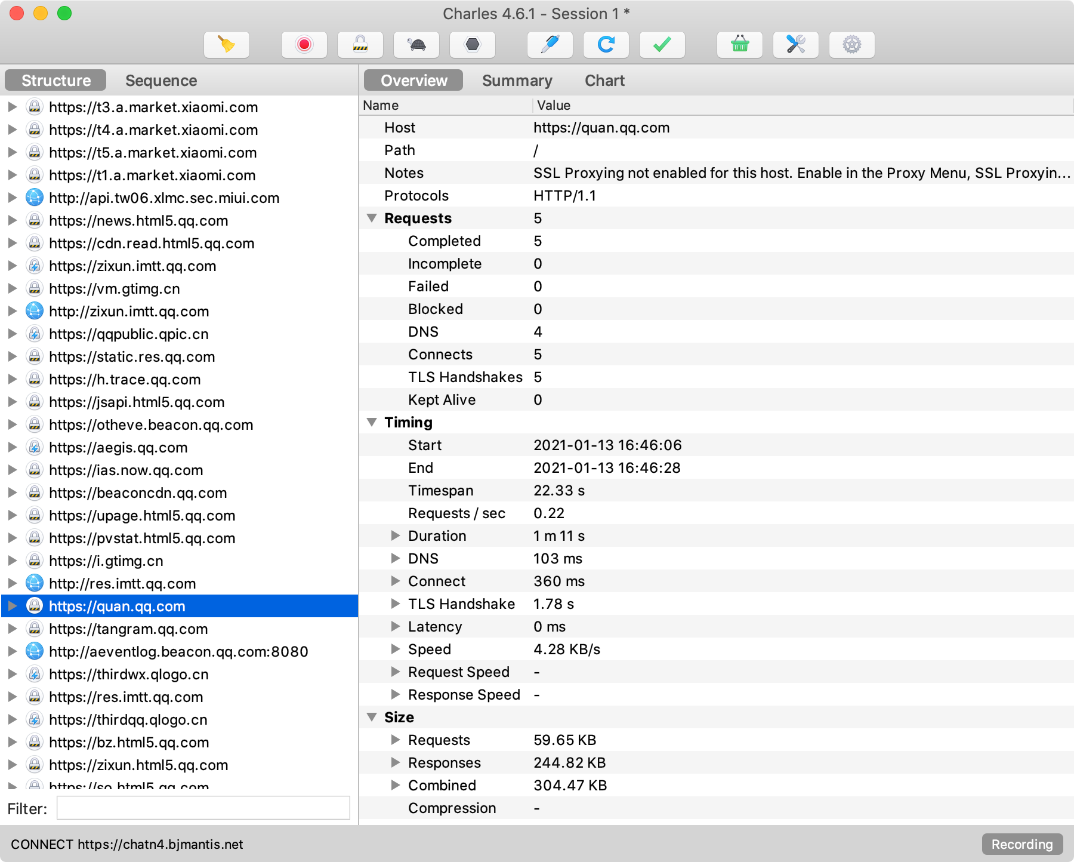The image size is (1074, 862).
Task: Toggle the Recording status button
Action: coord(1022,844)
